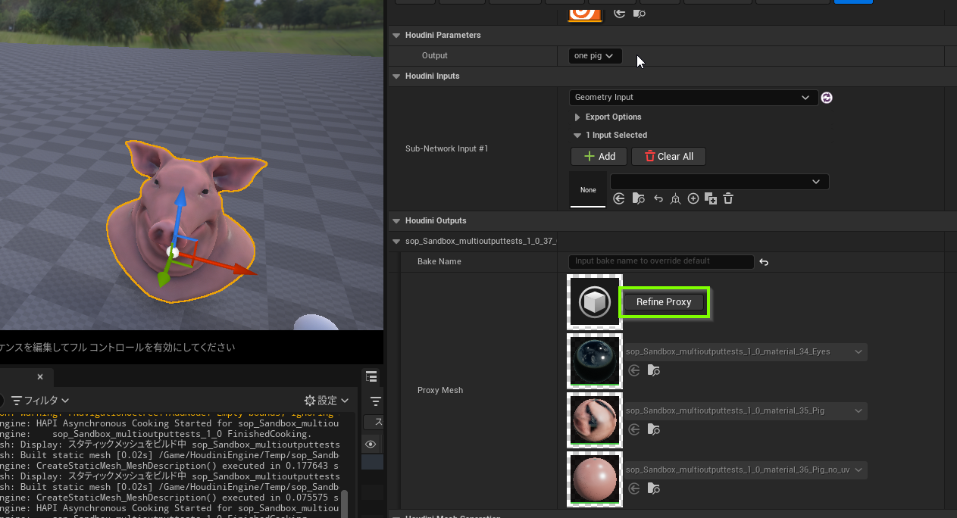Open the Output dropdown showing one pig
The image size is (957, 518).
point(595,56)
